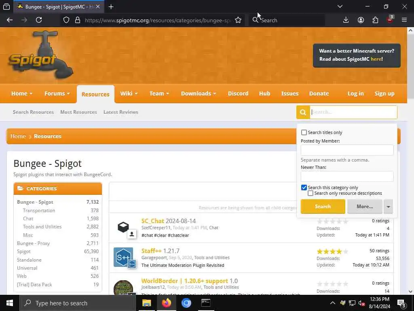Click the site Search... input box
Viewport: 414px width, 311px height.
353,113
